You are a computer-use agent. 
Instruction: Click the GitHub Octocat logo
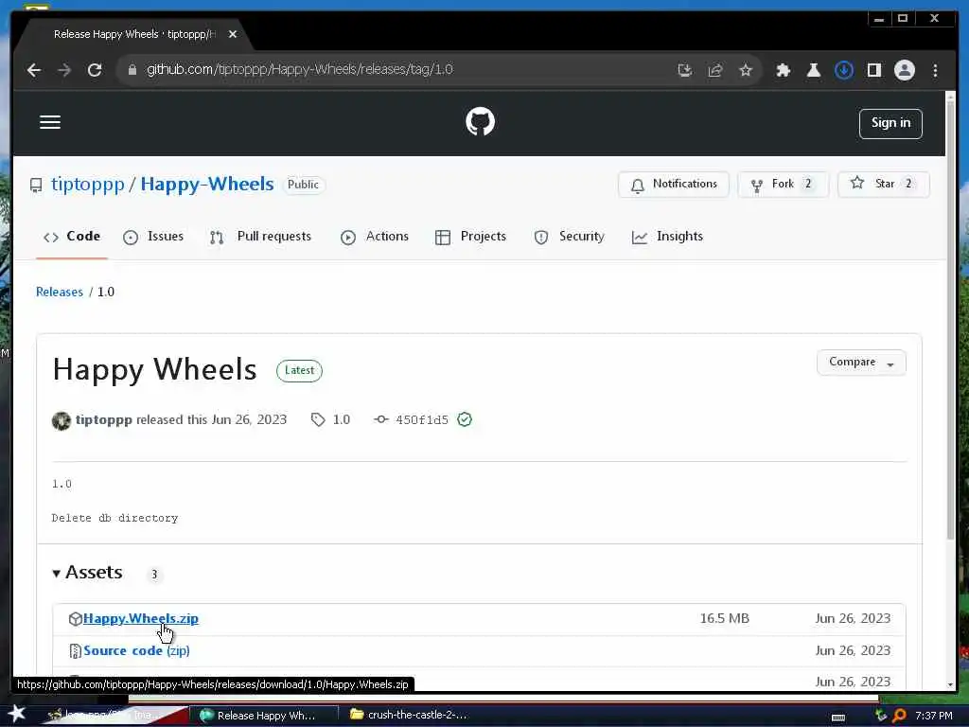point(480,121)
